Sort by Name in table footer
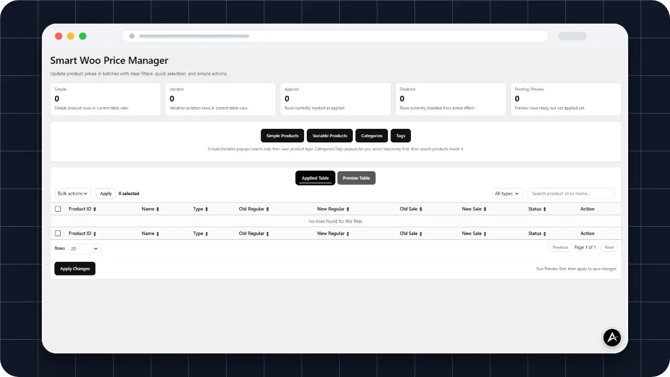The height and width of the screenshot is (377, 670). [x=150, y=234]
